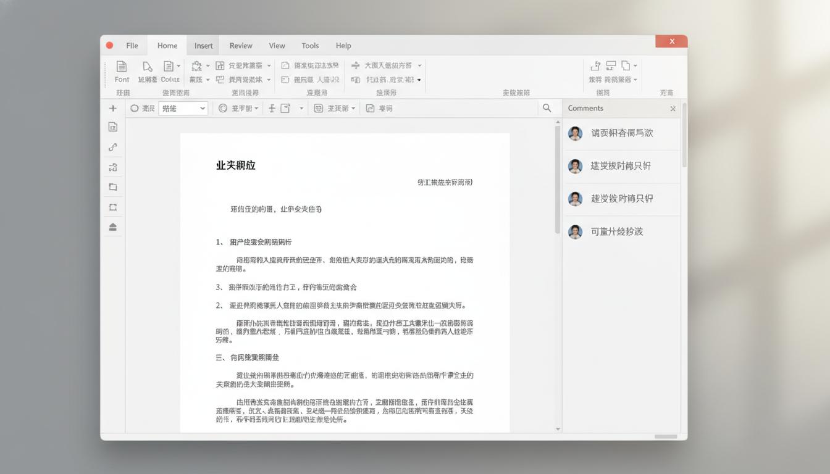Click the concentric circle target icon in the toolbar

point(223,108)
